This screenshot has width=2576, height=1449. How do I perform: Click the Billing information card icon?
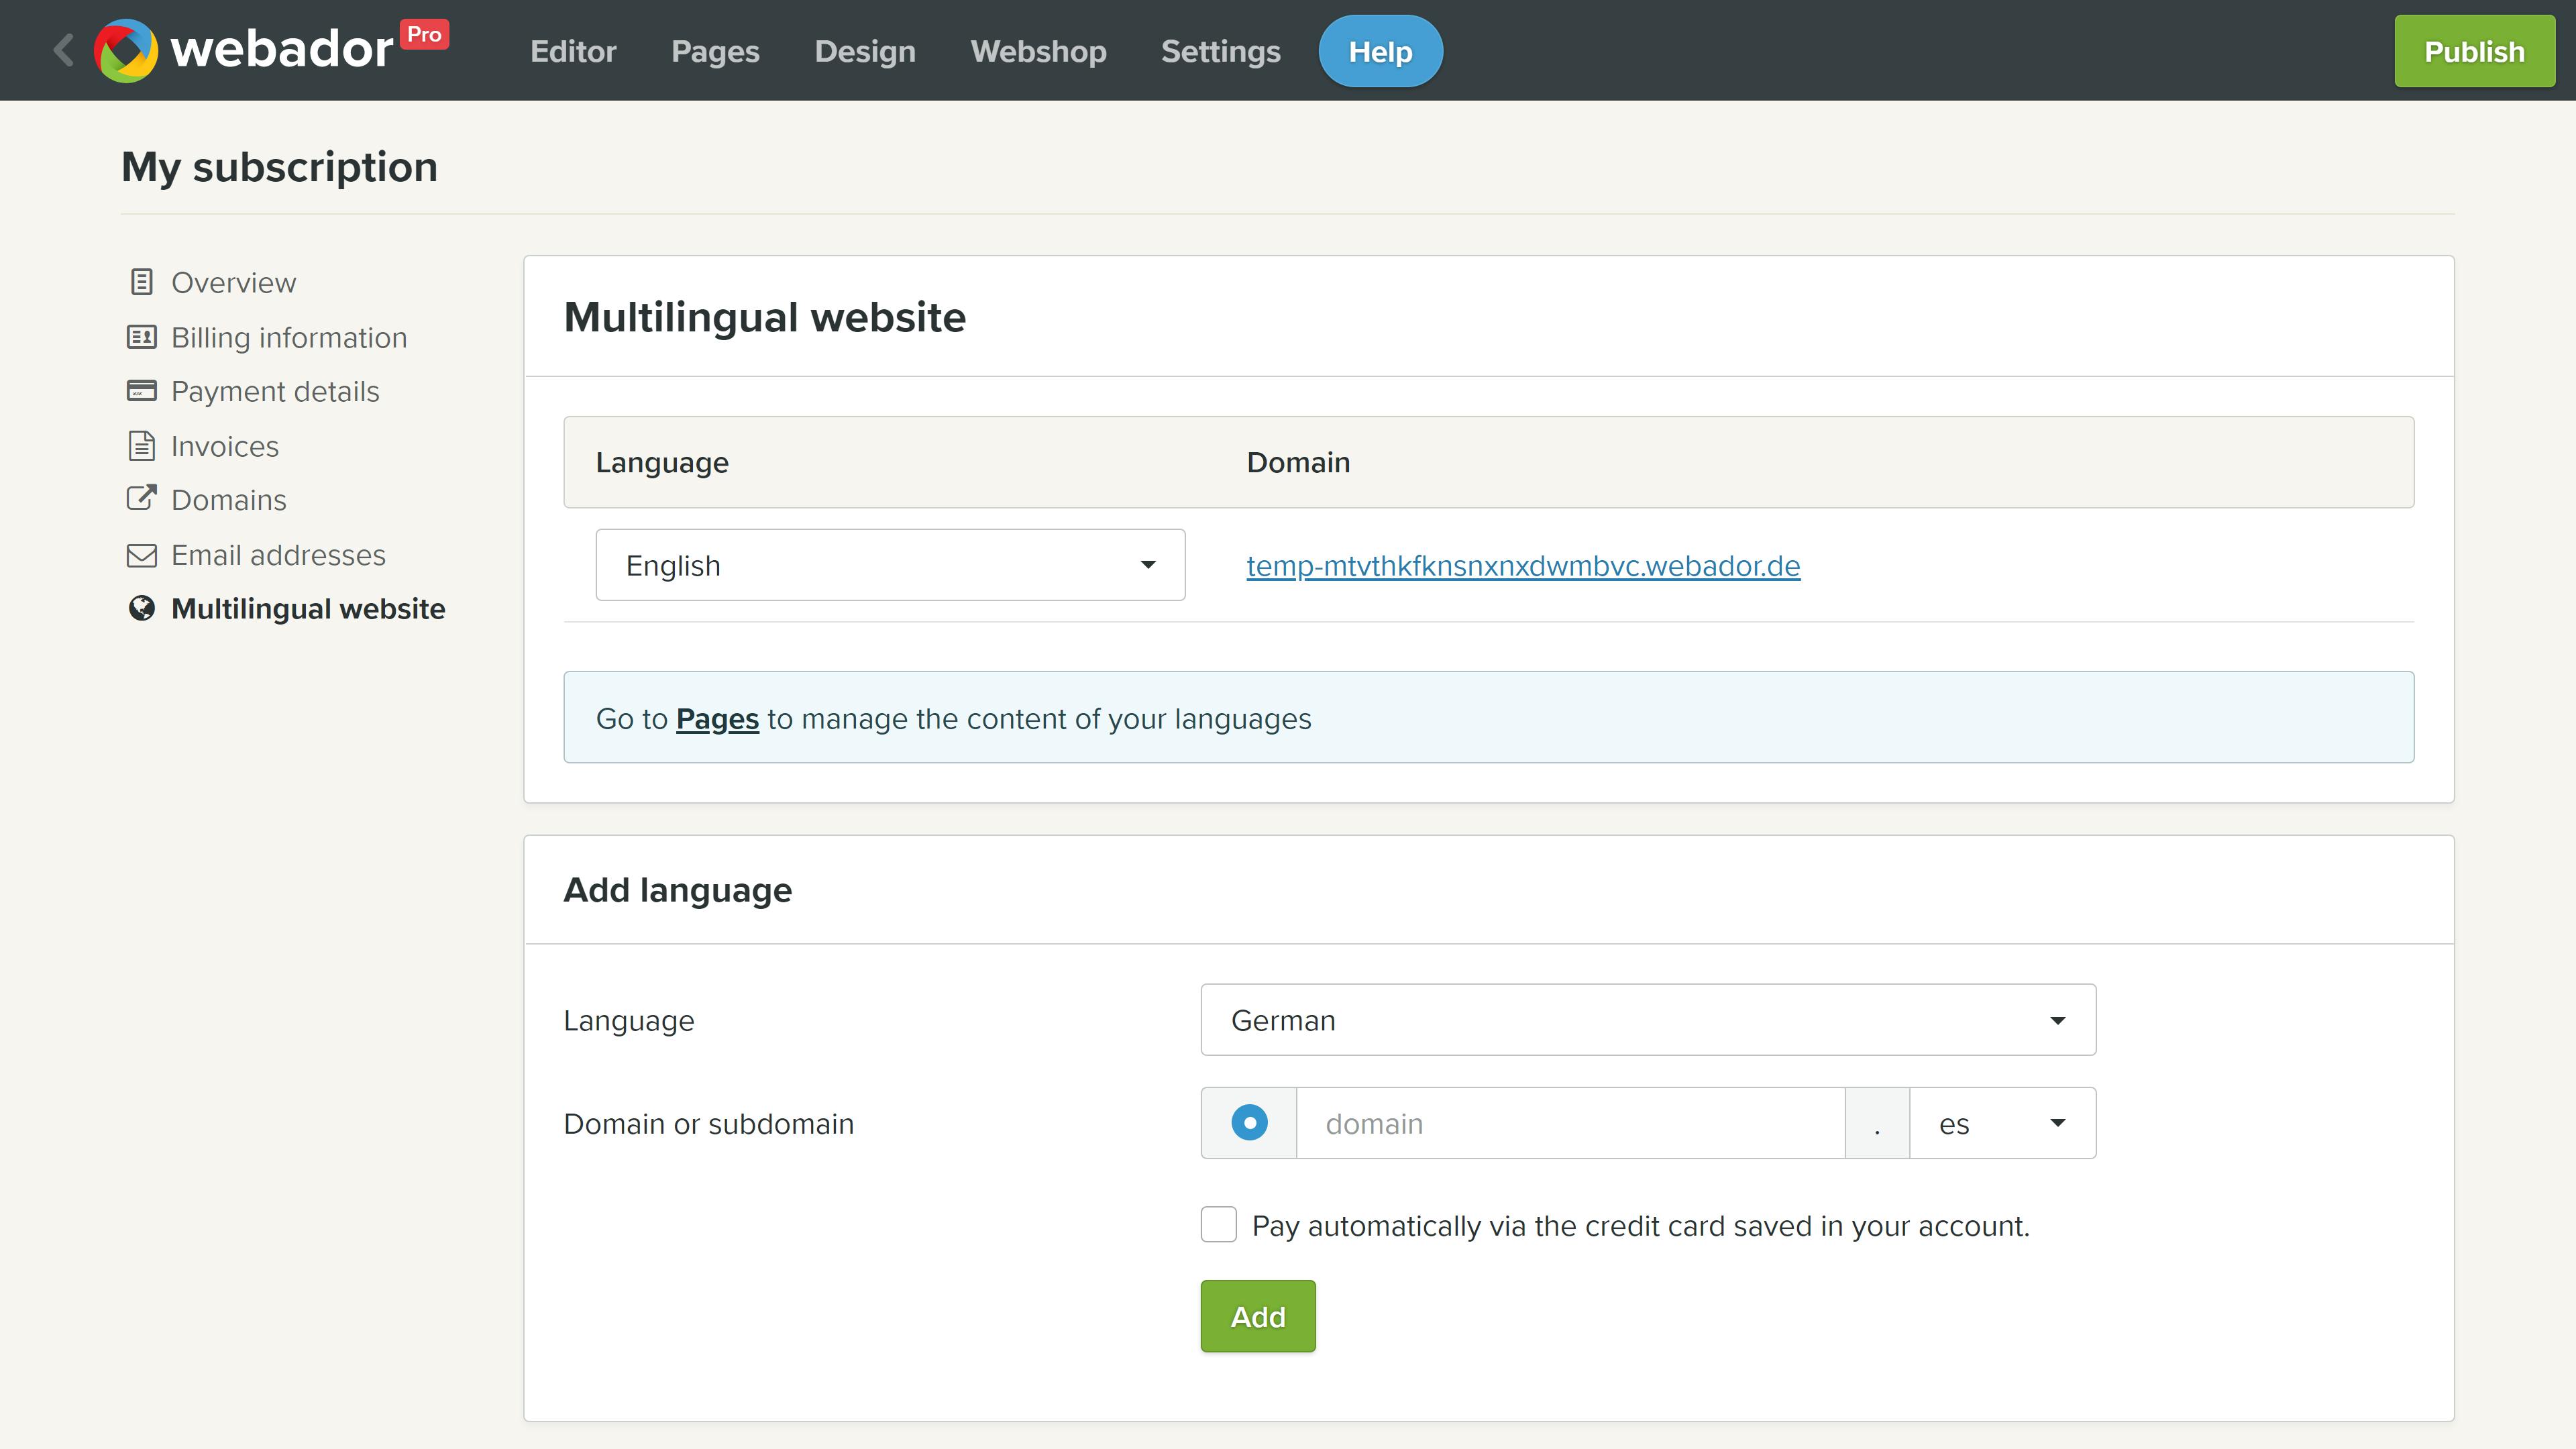pos(142,337)
